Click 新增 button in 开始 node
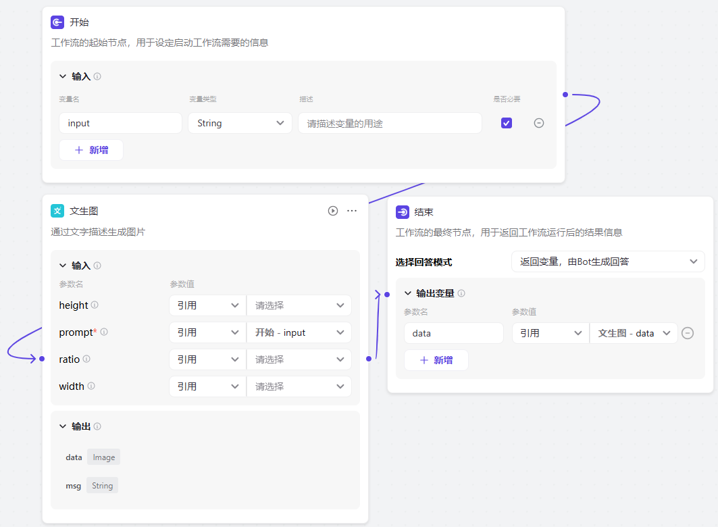 pos(91,149)
